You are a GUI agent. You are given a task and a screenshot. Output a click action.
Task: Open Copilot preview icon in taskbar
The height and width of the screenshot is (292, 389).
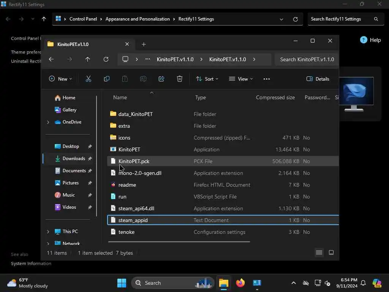coord(376,283)
